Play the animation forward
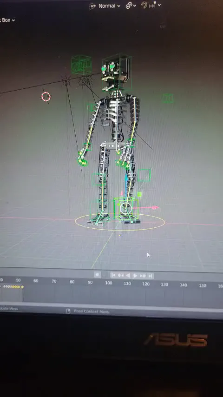Screen dimensions: 223x397 [135, 276]
